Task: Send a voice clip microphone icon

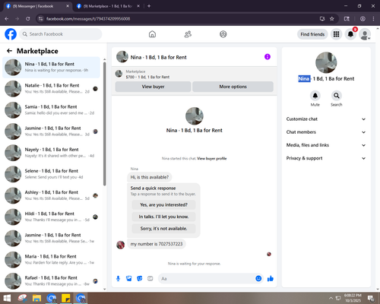Action: (118, 279)
